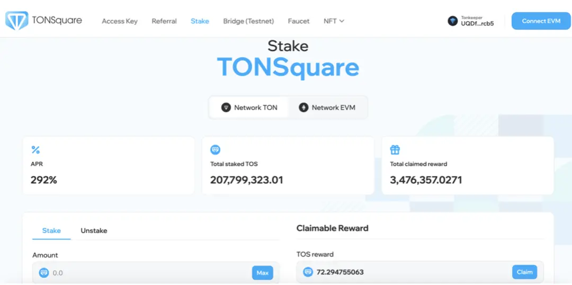Select the Unstake tab

point(94,230)
